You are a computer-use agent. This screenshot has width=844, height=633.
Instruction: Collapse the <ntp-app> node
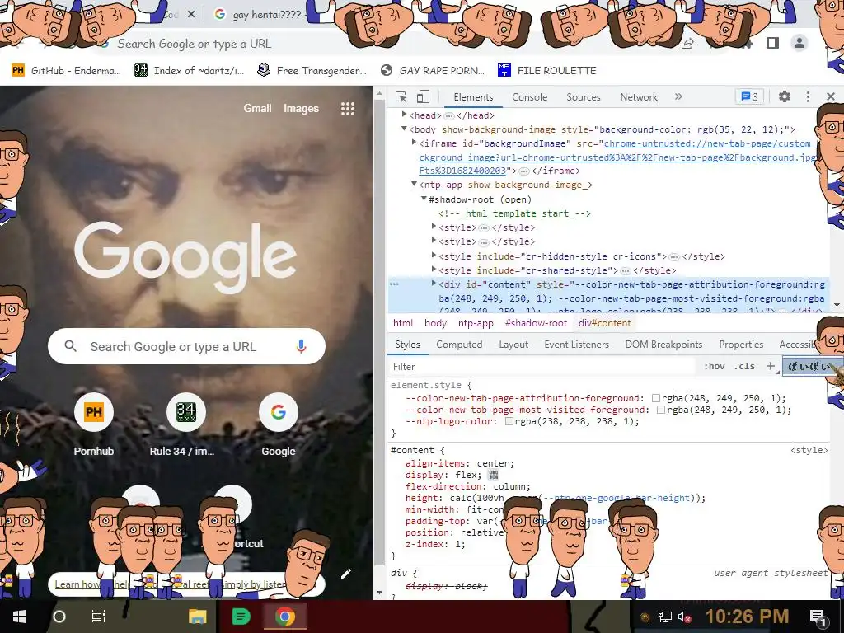pyautogui.click(x=414, y=184)
